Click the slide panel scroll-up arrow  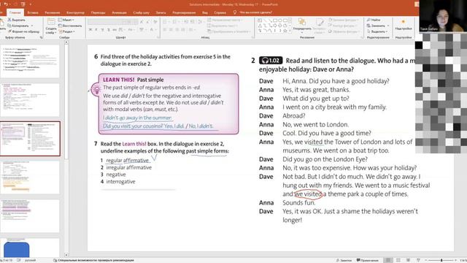(66, 42)
